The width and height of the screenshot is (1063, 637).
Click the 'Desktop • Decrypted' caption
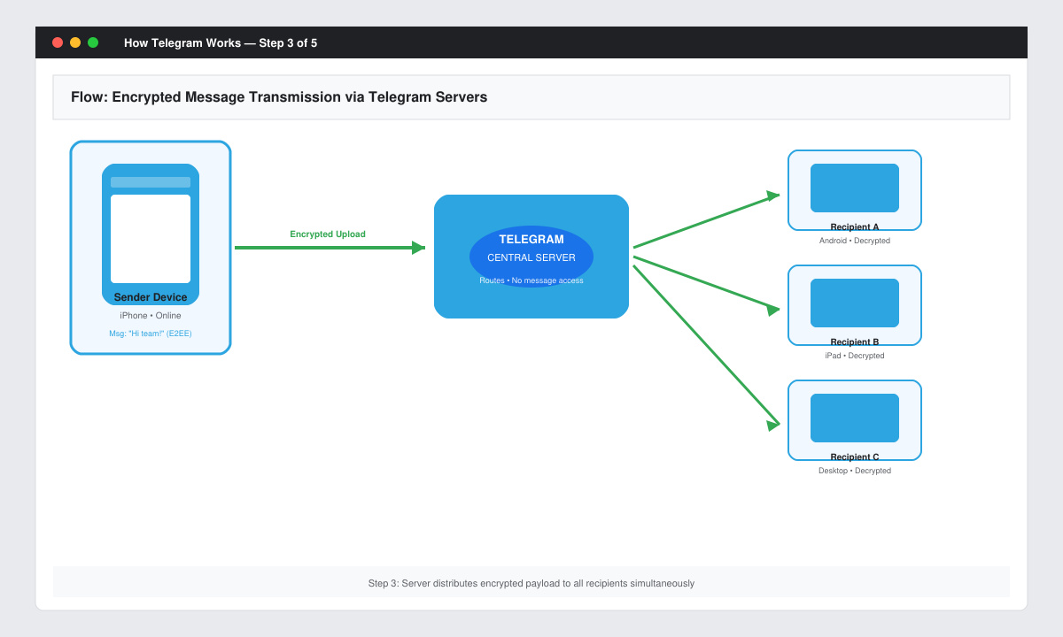pos(855,471)
